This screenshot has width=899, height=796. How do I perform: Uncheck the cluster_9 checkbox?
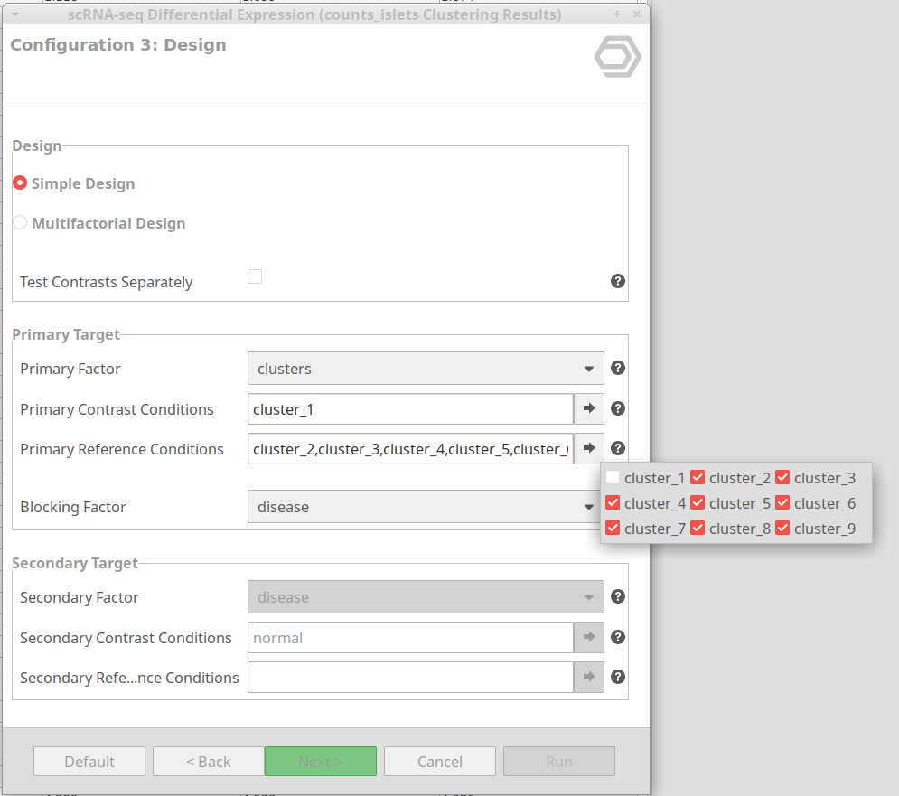(x=782, y=528)
